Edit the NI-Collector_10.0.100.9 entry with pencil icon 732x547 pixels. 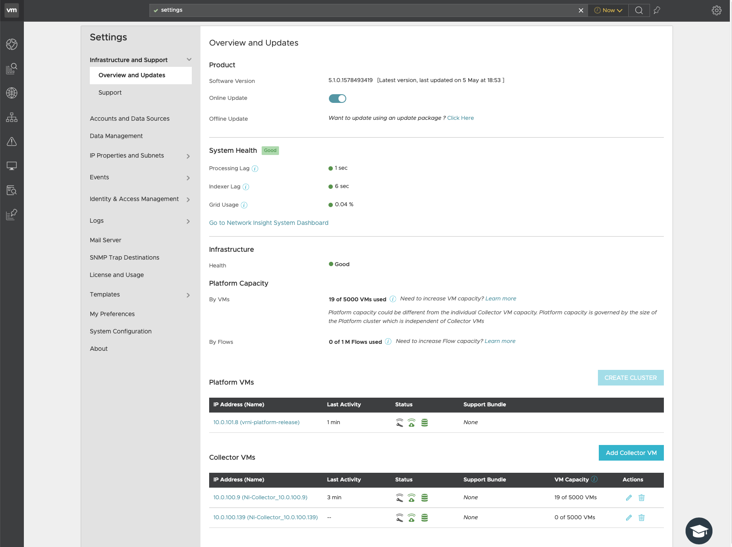tap(628, 498)
